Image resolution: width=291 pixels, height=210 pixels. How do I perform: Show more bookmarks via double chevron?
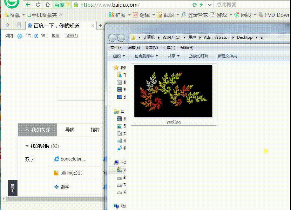click(60, 15)
